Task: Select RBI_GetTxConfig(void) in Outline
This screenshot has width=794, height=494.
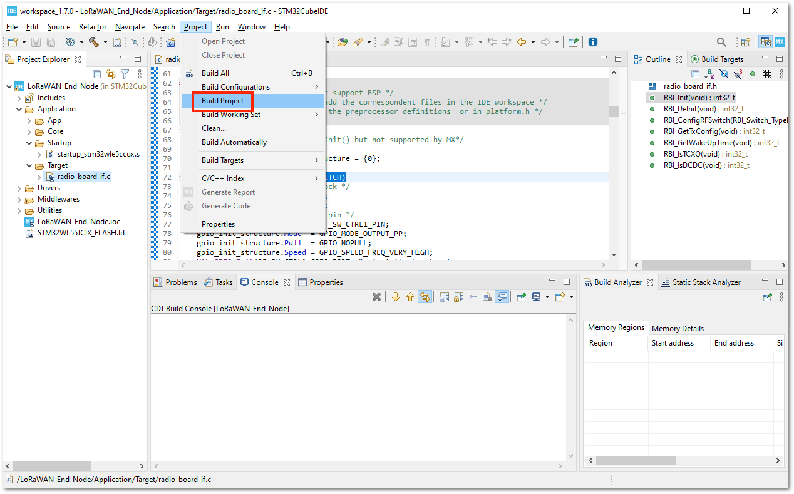Action: (x=714, y=131)
